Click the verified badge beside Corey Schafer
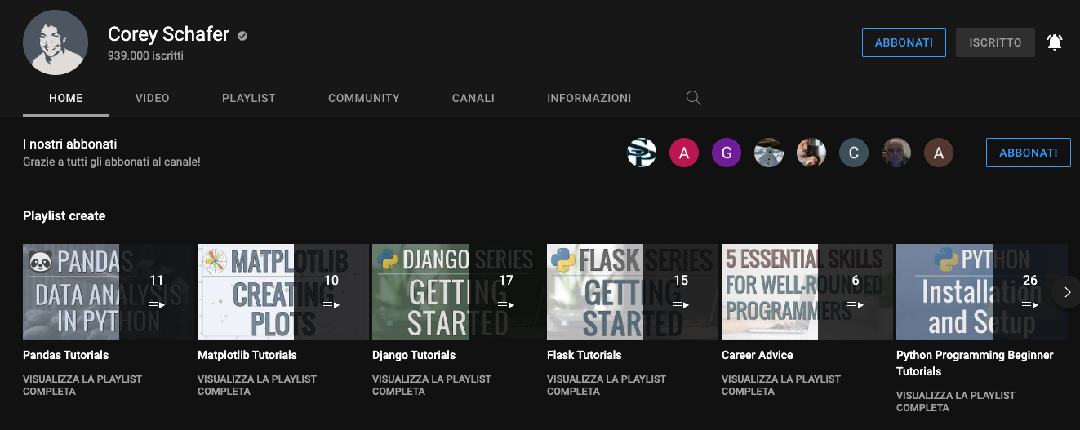 tap(242, 36)
